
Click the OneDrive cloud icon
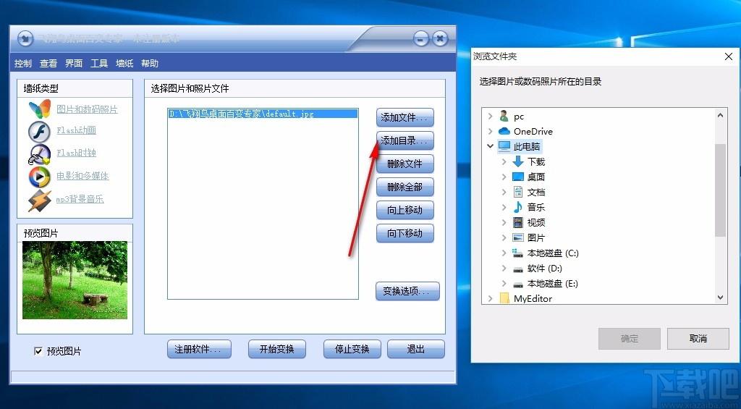point(504,131)
